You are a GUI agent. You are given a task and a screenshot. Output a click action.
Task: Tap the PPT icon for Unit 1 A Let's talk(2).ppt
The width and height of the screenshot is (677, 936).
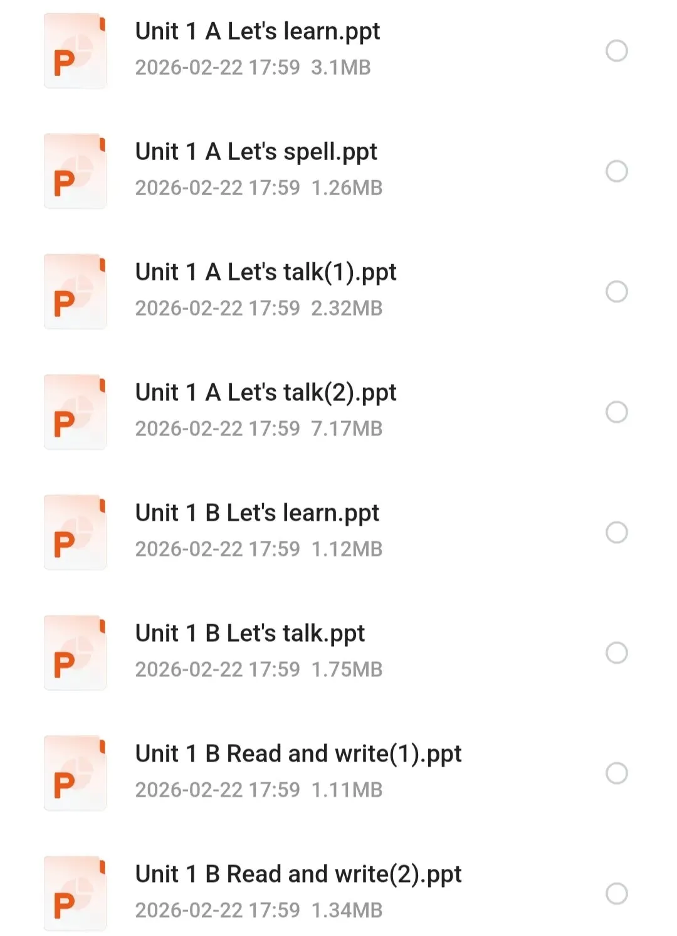75,412
